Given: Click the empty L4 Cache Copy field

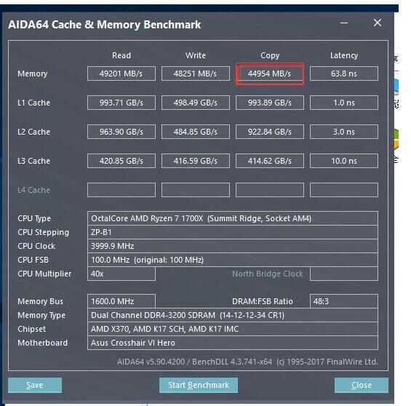Looking at the screenshot, I should coord(270,190).
